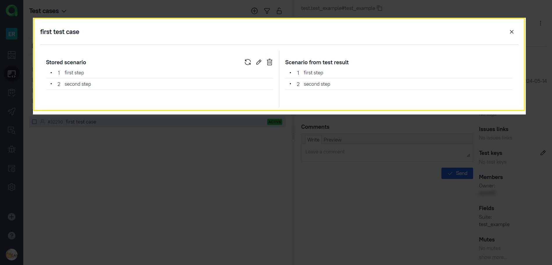Focus the Leave a comment field
Viewport: 552px width, 265px height.
click(387, 153)
